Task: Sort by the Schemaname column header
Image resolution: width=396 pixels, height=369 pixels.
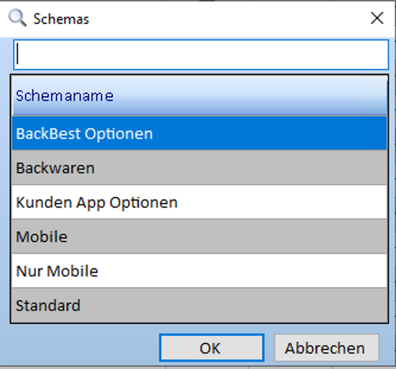Action: [x=200, y=96]
